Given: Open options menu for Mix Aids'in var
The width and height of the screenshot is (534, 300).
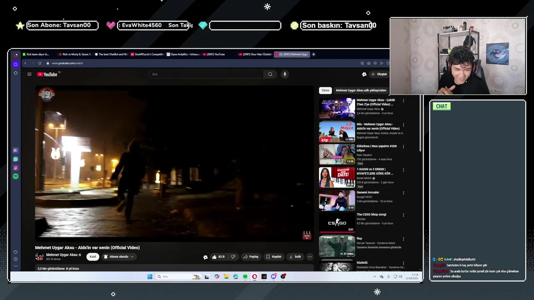Looking at the screenshot, I should [403, 125].
